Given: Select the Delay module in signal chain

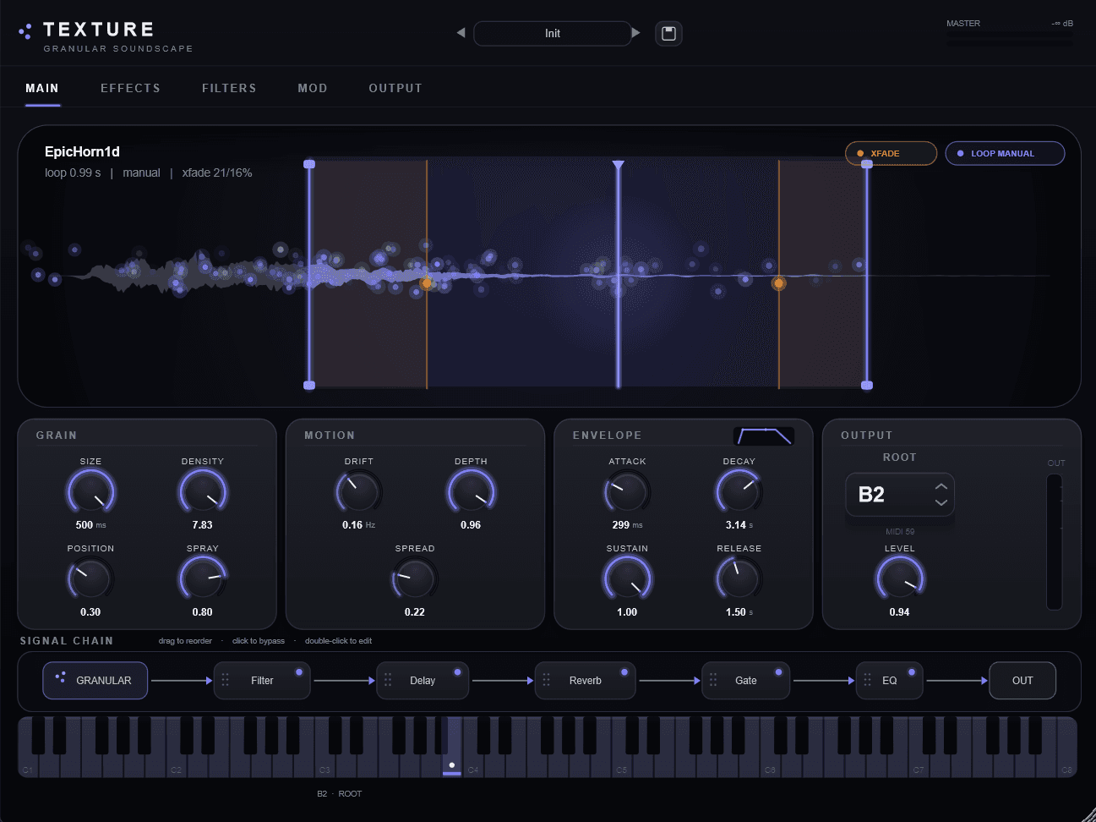Looking at the screenshot, I should [x=423, y=680].
